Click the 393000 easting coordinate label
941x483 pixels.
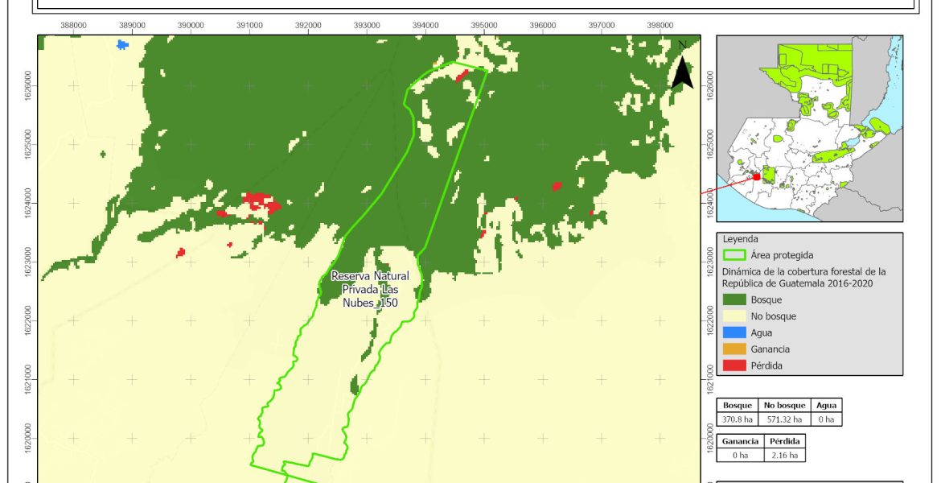367,25
